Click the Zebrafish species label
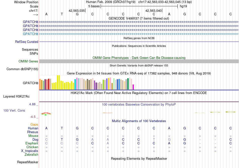This screenshot has width=239, height=168. pyautogui.click(x=31, y=155)
